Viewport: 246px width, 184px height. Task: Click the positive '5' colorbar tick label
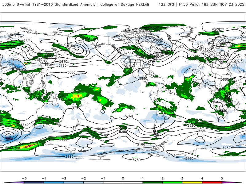(x=222, y=178)
